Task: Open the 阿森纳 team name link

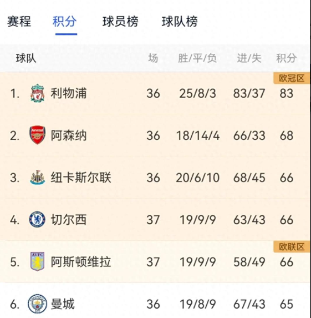Action: (x=69, y=135)
